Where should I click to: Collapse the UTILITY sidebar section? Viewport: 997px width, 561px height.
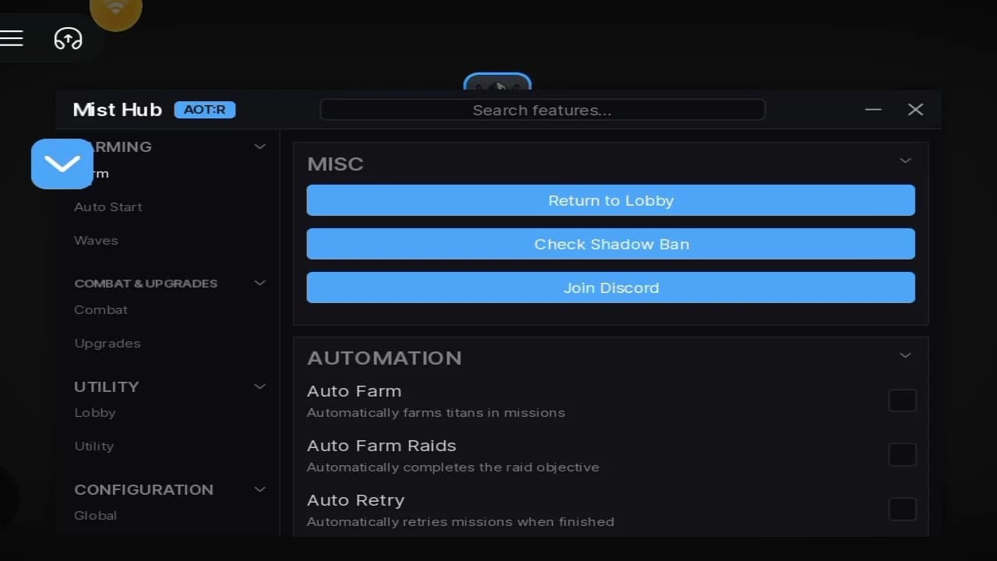tap(260, 386)
